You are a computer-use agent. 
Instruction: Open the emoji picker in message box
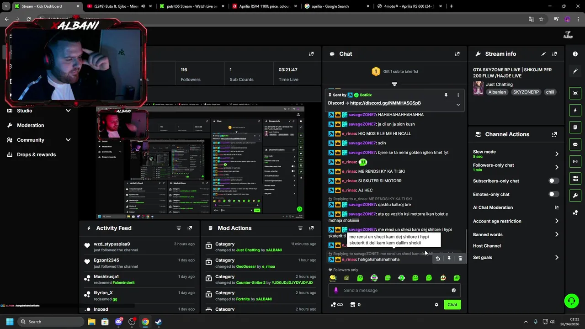(453, 290)
